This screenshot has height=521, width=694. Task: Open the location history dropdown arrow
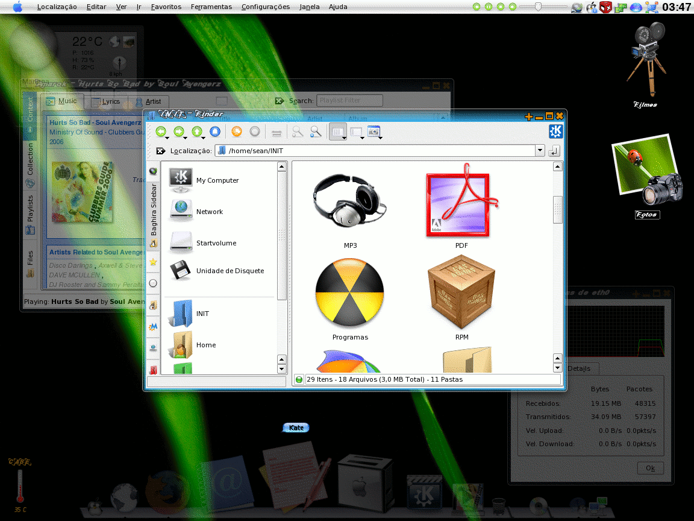click(540, 151)
